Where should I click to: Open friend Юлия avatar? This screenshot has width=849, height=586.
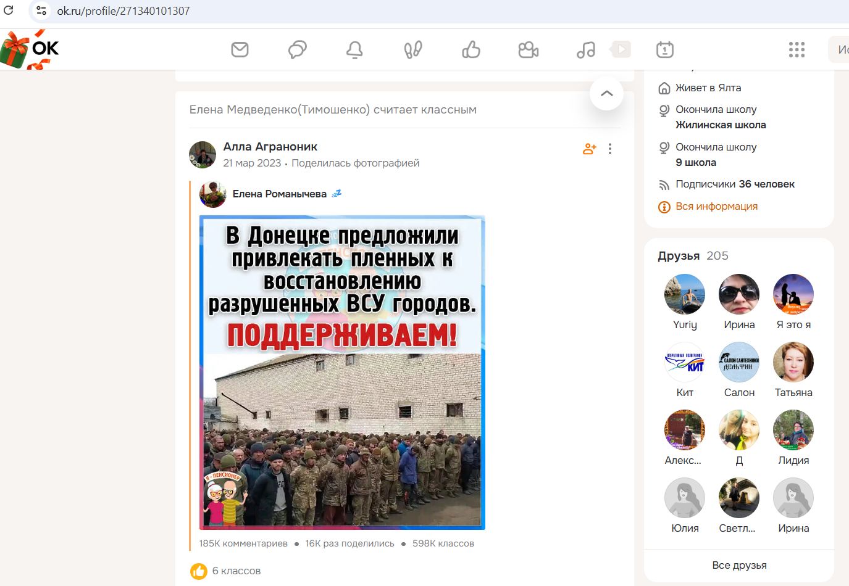click(685, 498)
